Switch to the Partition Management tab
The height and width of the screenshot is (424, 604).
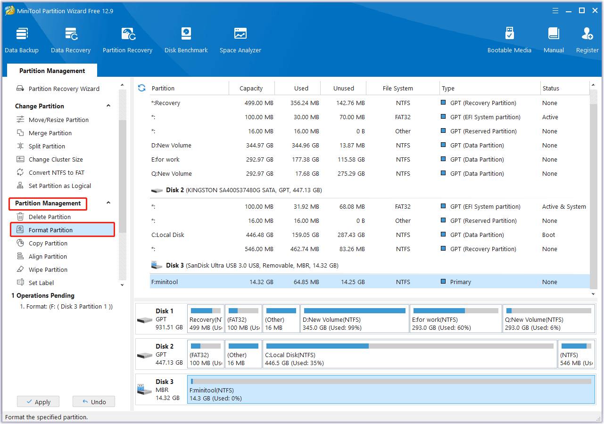click(x=52, y=70)
